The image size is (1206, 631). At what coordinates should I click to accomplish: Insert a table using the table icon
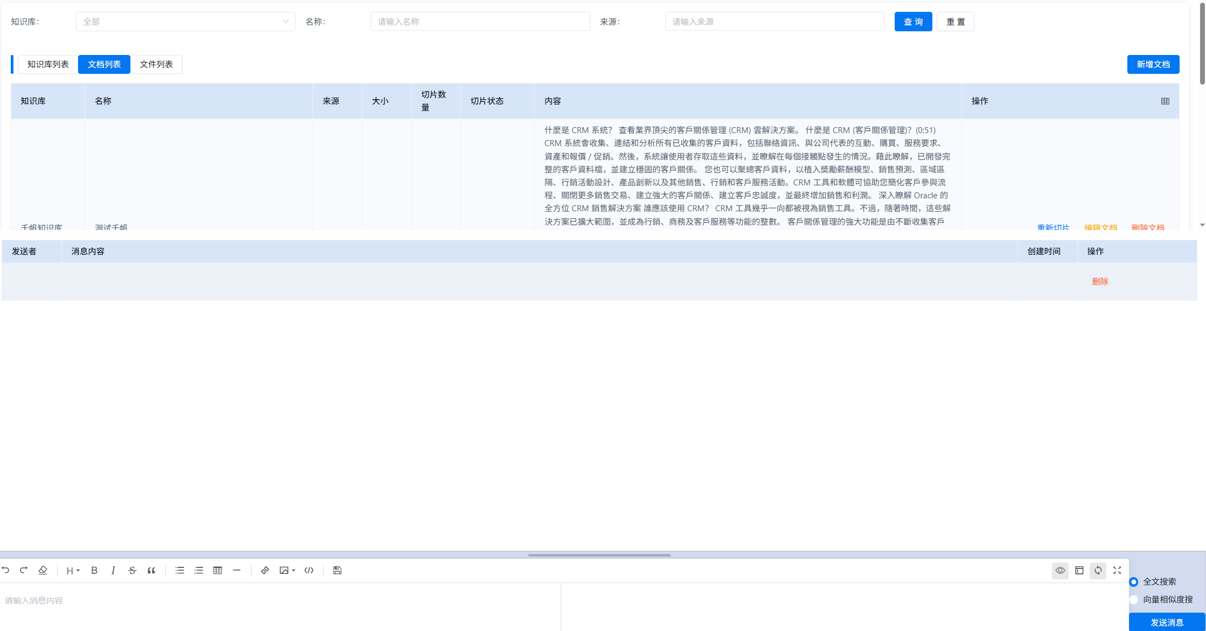point(218,570)
